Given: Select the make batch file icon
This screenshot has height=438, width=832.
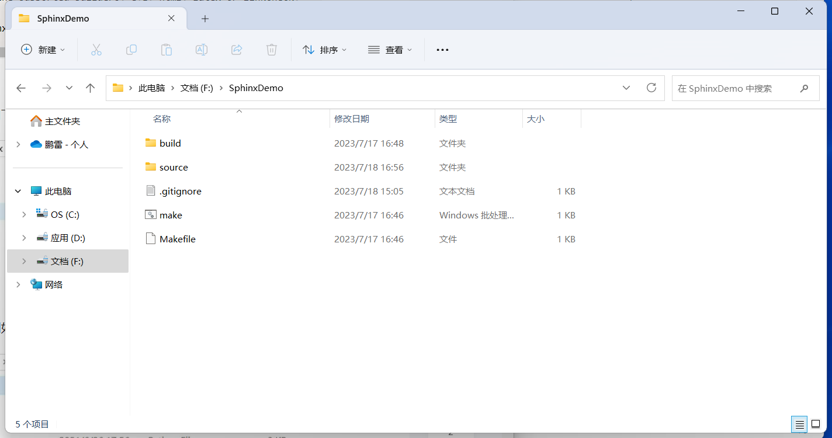Looking at the screenshot, I should pyautogui.click(x=151, y=214).
